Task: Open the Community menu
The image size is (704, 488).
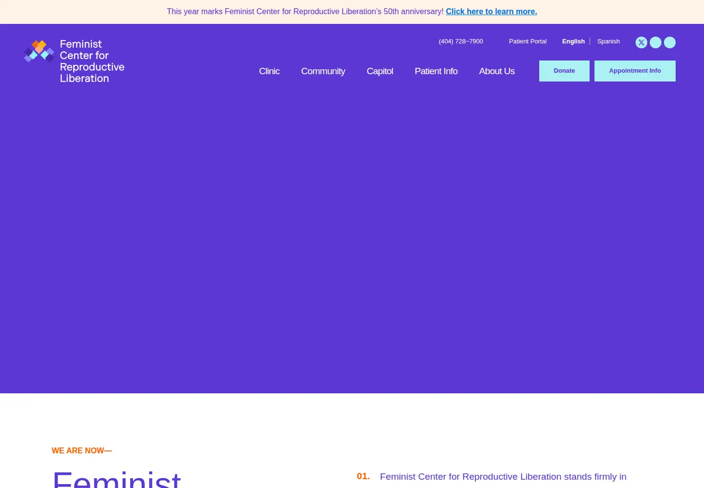Action: coord(323,71)
